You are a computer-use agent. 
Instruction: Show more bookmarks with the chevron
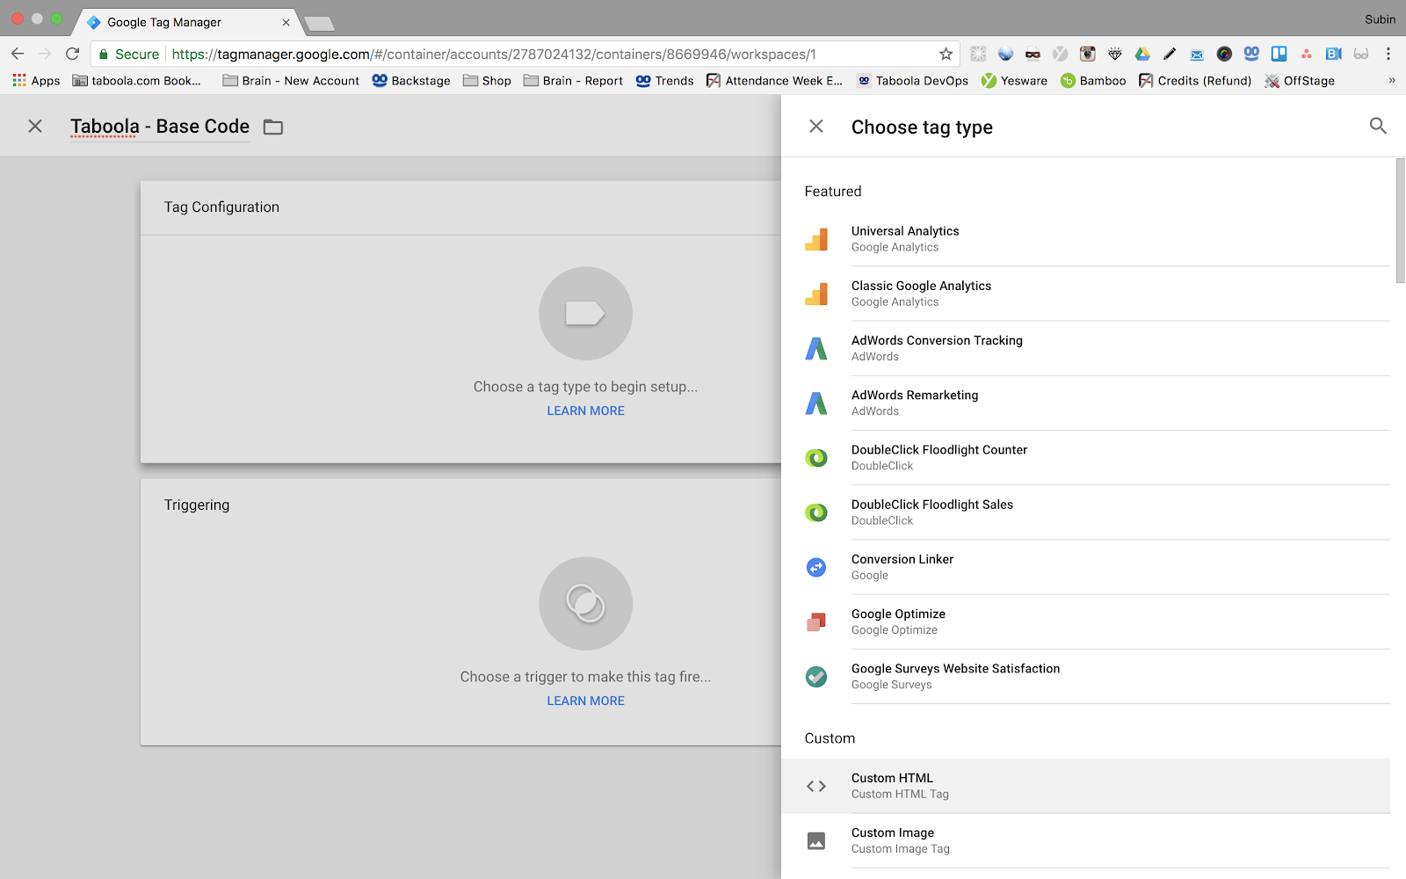(1392, 80)
